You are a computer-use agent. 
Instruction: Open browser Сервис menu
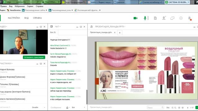point(30,6)
